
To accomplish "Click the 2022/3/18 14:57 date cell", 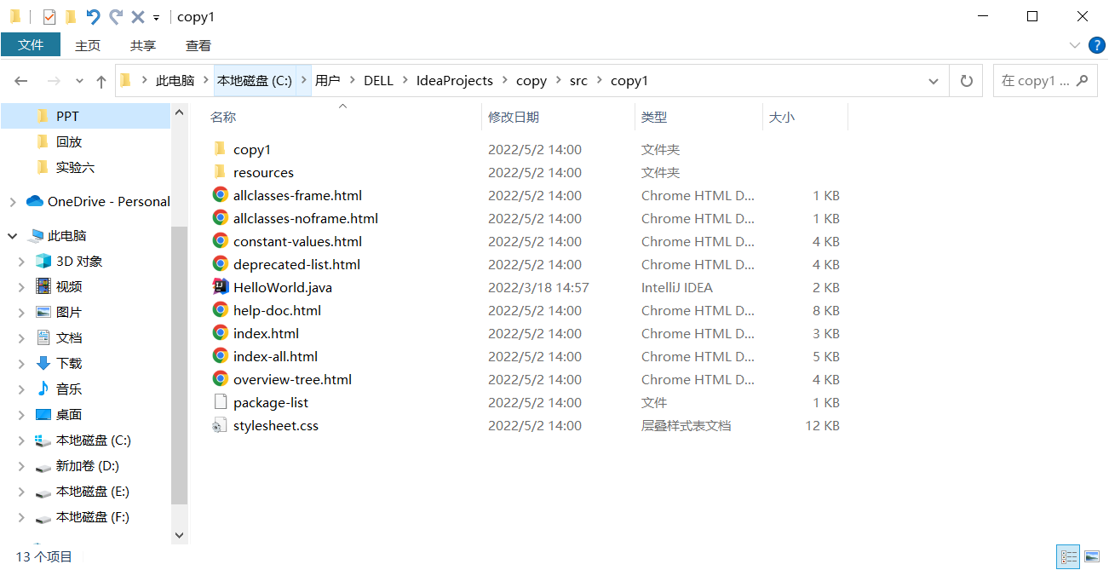I will [538, 287].
